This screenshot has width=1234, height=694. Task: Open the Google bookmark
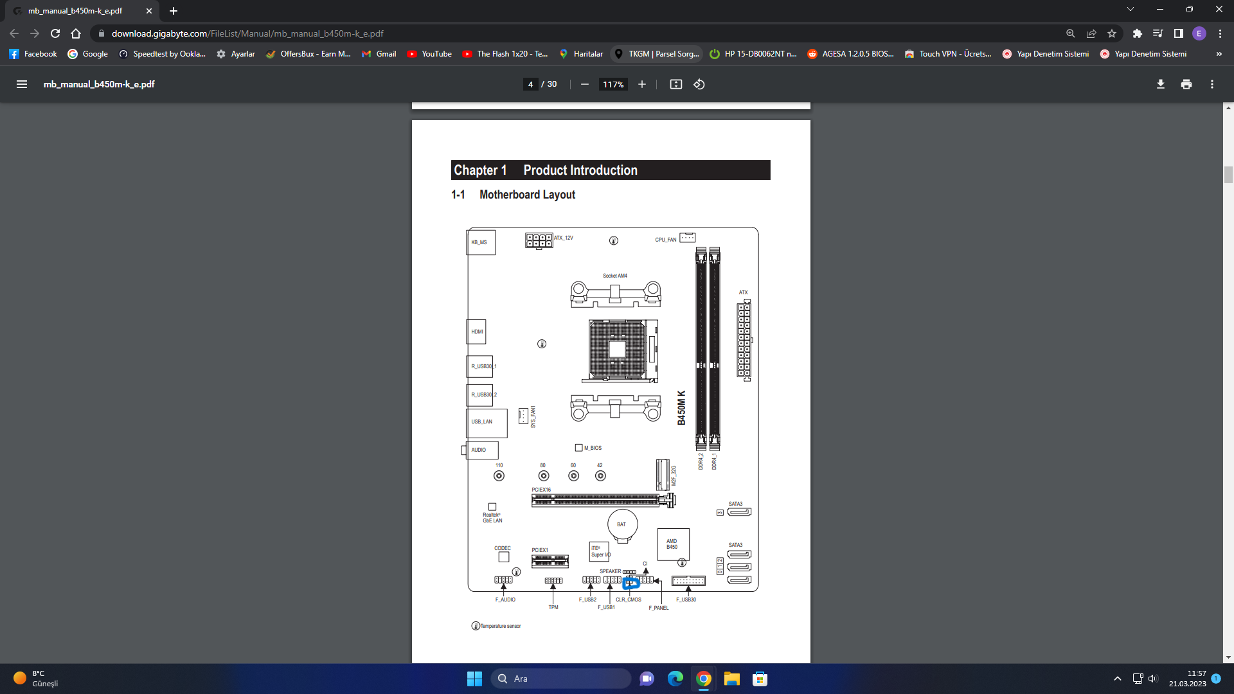pyautogui.click(x=88, y=54)
